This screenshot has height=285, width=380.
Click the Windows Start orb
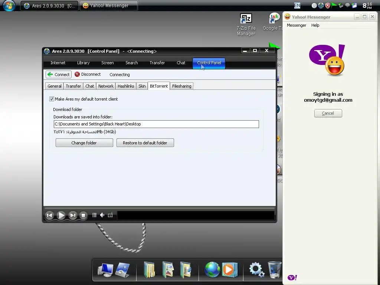tap(9, 5)
